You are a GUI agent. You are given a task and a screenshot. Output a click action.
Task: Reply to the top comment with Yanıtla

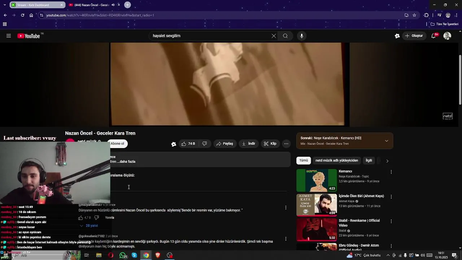tap(109, 218)
